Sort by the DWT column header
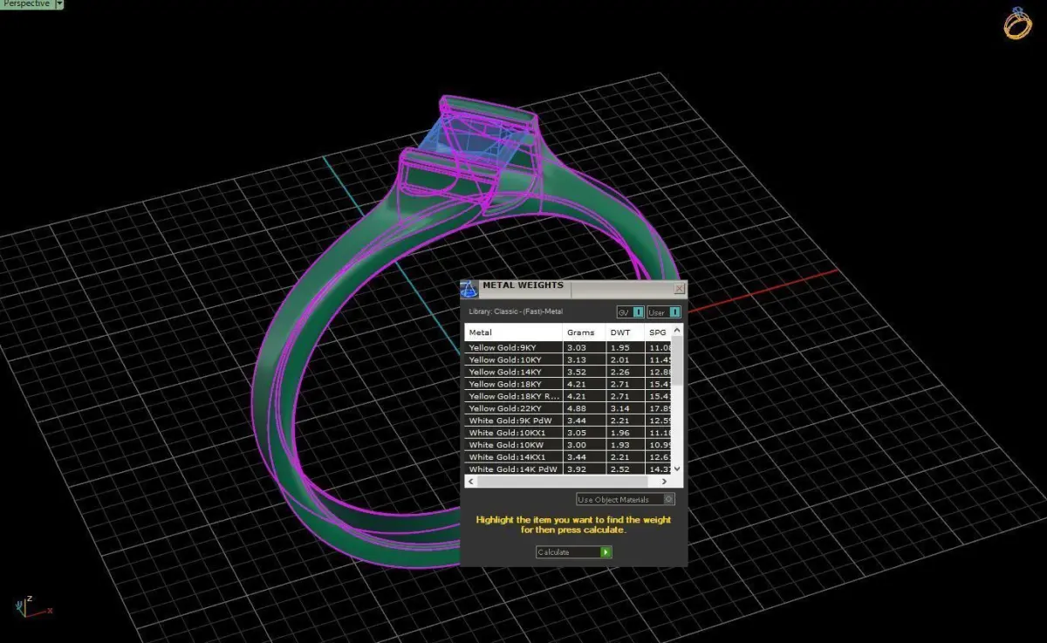Image resolution: width=1047 pixels, height=643 pixels. point(625,332)
